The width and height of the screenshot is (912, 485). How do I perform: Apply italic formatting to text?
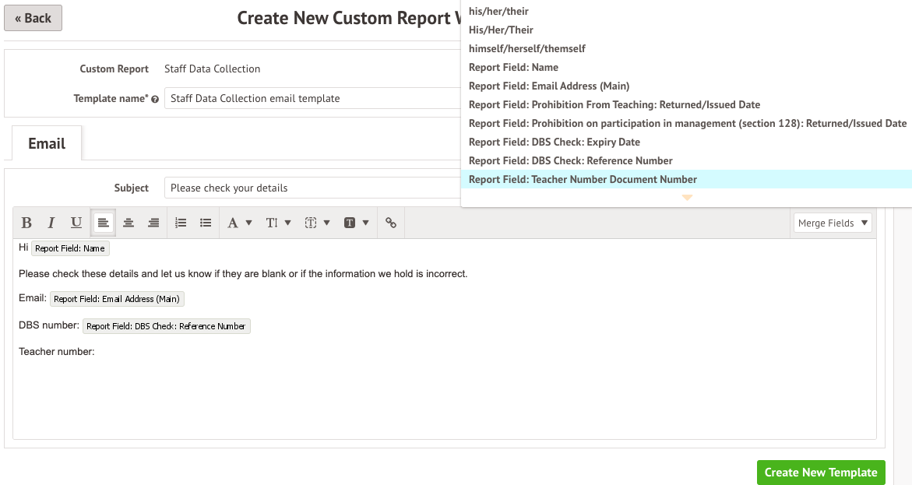coord(51,223)
